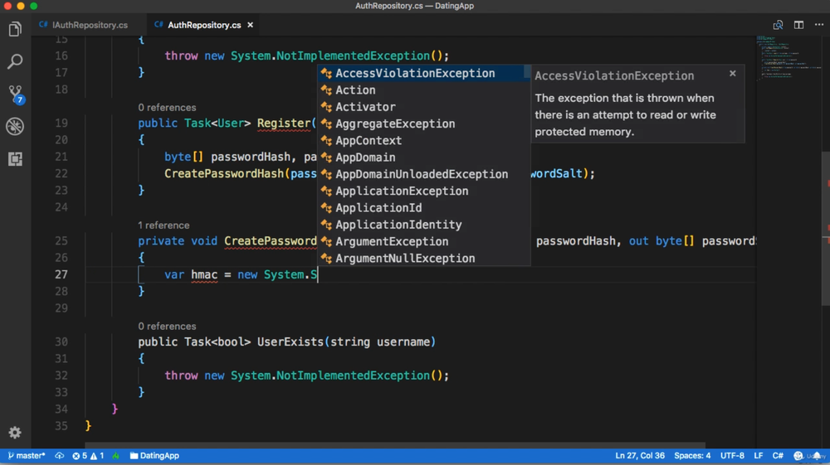Click class icon beside AccessViolationException
This screenshot has width=830, height=465.
pos(326,74)
